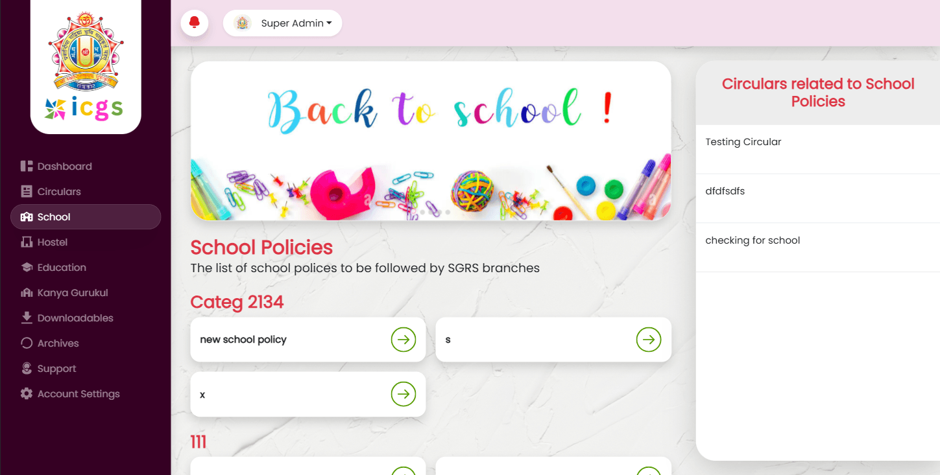Image resolution: width=940 pixels, height=475 pixels.
Task: Click the arrow on policy 's' card
Action: pos(649,340)
